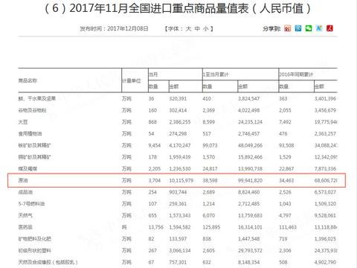Click the 大豆 monthly amount 2,386,255
This screenshot has width=357, height=268.
(x=180, y=122)
